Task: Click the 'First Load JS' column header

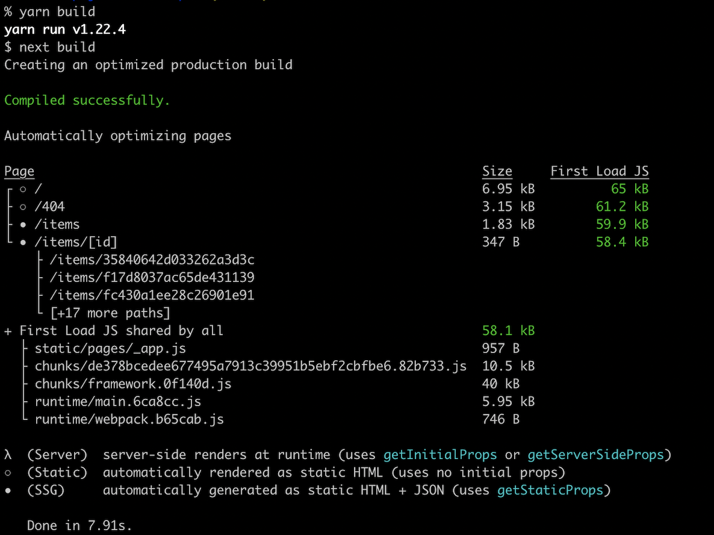Action: (600, 172)
